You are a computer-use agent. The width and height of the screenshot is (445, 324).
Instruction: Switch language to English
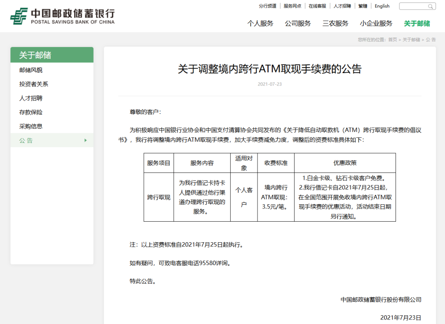tap(382, 6)
